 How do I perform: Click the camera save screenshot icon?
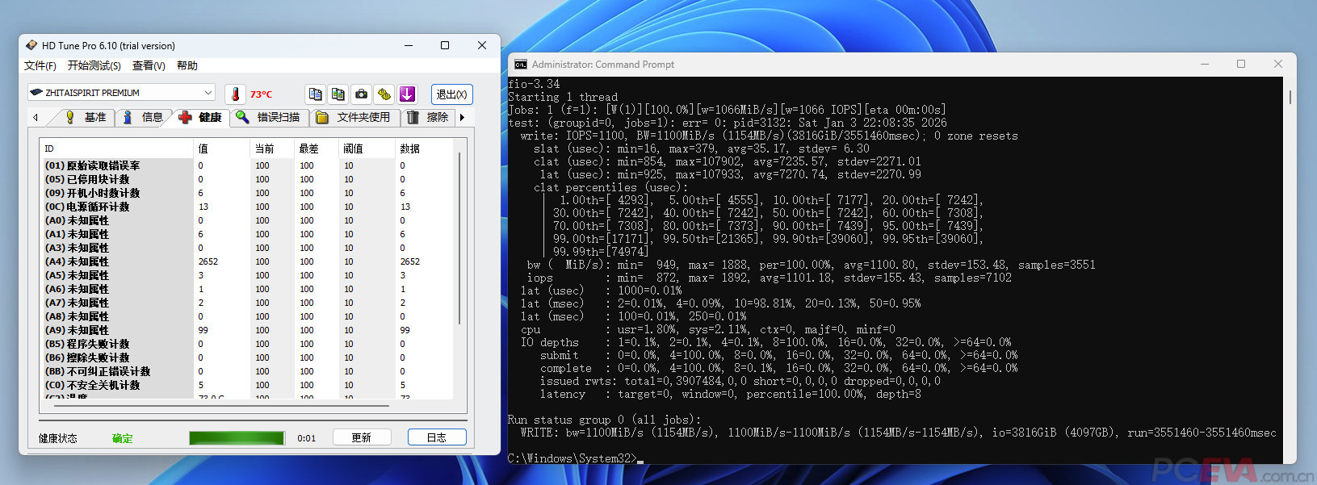(x=361, y=94)
